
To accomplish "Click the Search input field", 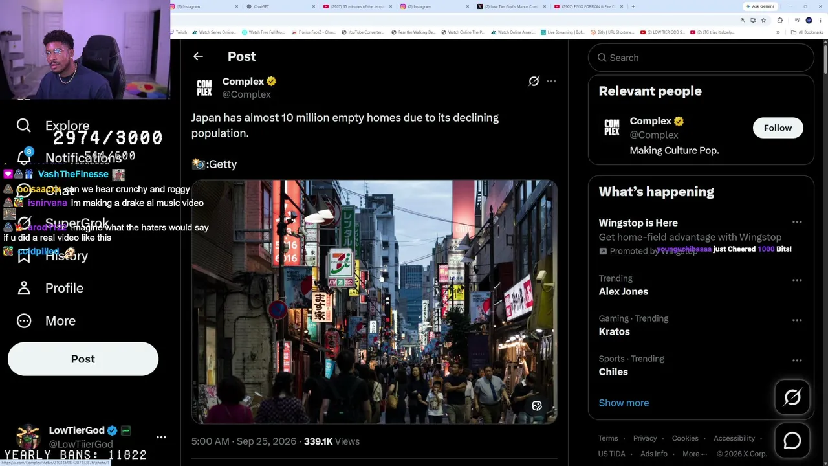I will (701, 58).
